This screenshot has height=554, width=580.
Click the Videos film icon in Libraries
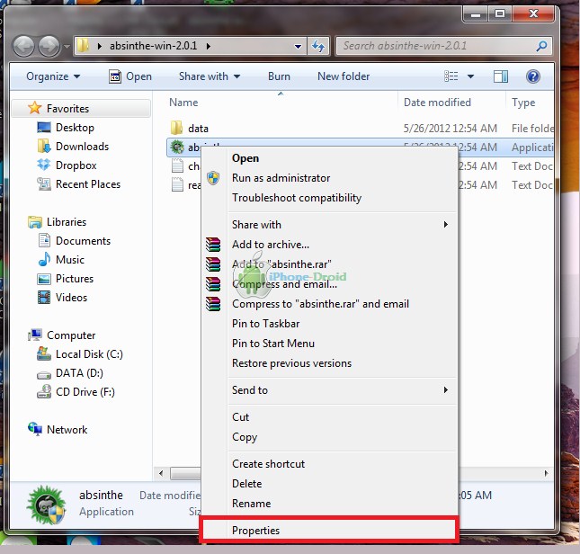point(44,298)
